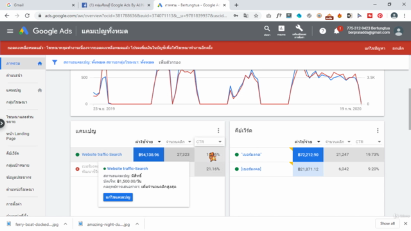The width and height of the screenshot is (411, 231).
Task: Open the account avatar in Ads header
Action: [x=399, y=31]
